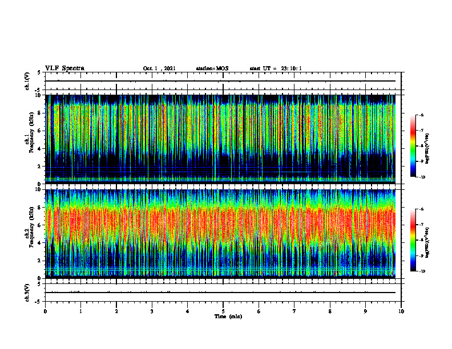452x349 pixels.
Task: Click the "-6" tick on ch.1 colorbar
Action: (x=422, y=115)
